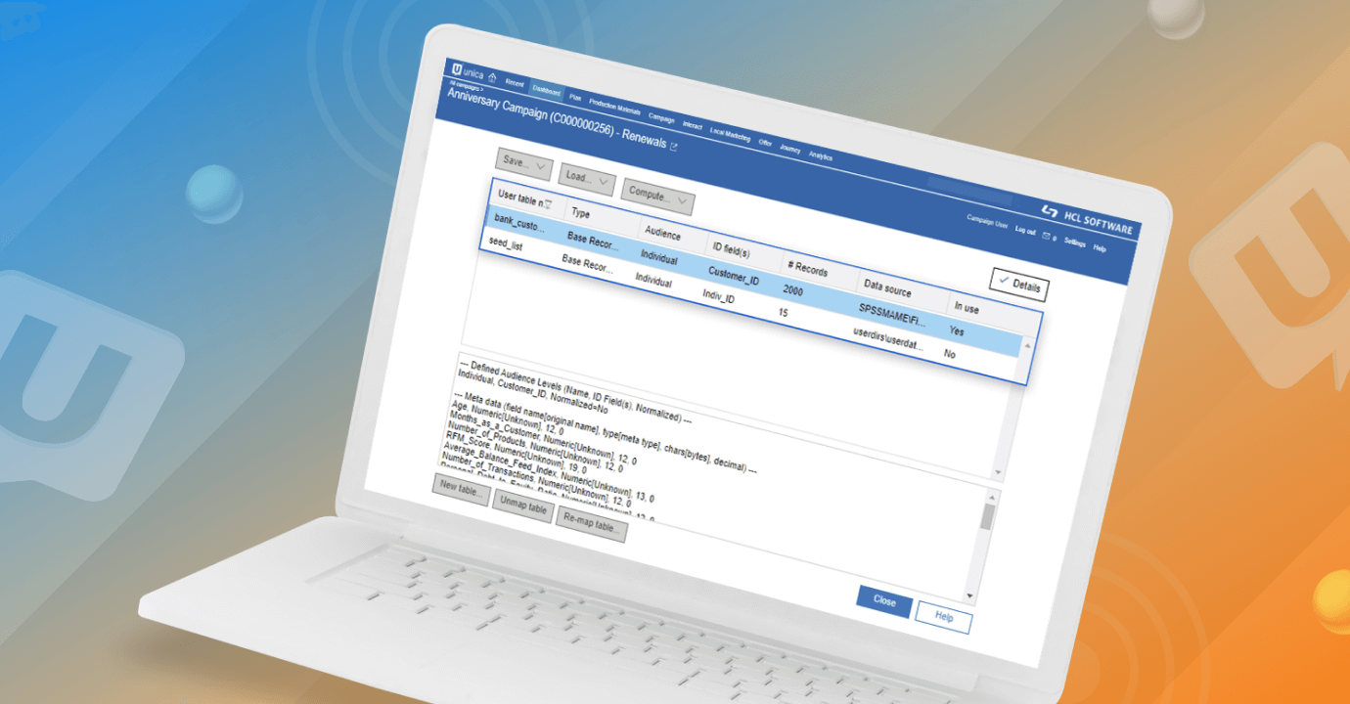Open the Load dropdown
The image size is (1350, 704).
coord(586,180)
